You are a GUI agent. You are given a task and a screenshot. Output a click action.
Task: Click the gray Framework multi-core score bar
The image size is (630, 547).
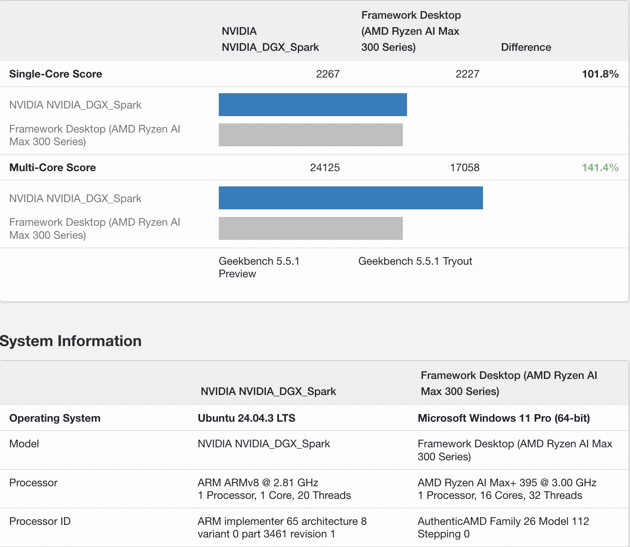(x=310, y=228)
